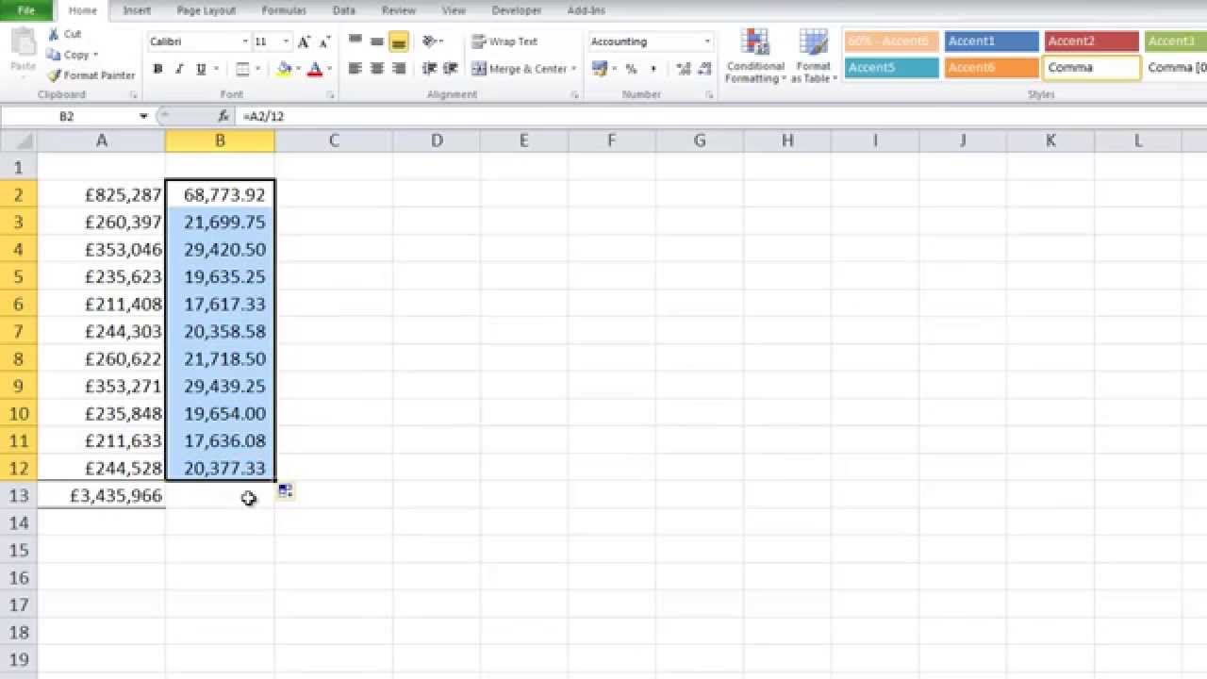Switch to the Developer tab
Viewport: 1207px width, 679px height.
coord(517,10)
